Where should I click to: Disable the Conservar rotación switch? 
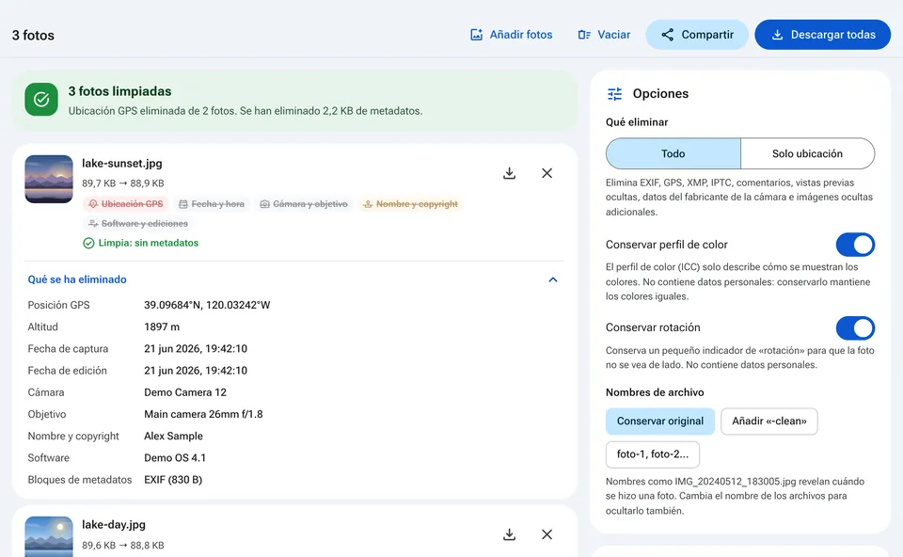(x=855, y=327)
